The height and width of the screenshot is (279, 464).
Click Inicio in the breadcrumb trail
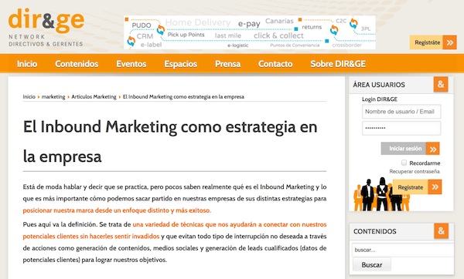(29, 97)
